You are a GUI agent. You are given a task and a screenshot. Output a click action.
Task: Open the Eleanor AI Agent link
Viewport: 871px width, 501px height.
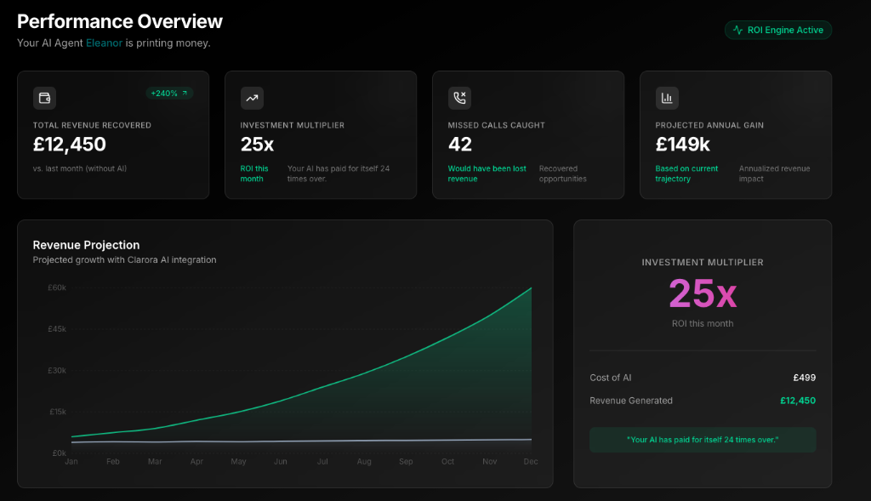104,42
